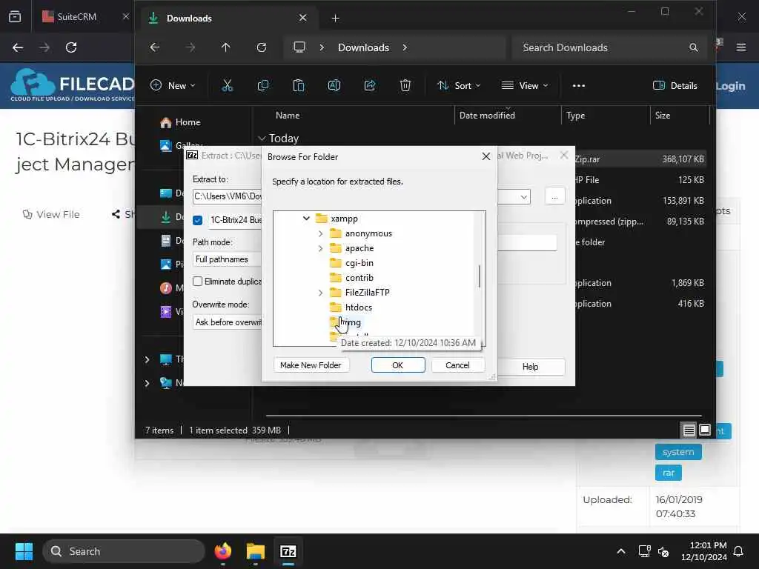Click the Delete trash icon in Explorer
The image size is (759, 569).
click(x=405, y=86)
